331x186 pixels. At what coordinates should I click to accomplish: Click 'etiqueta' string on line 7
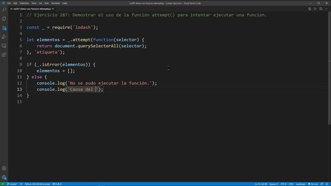point(47,52)
